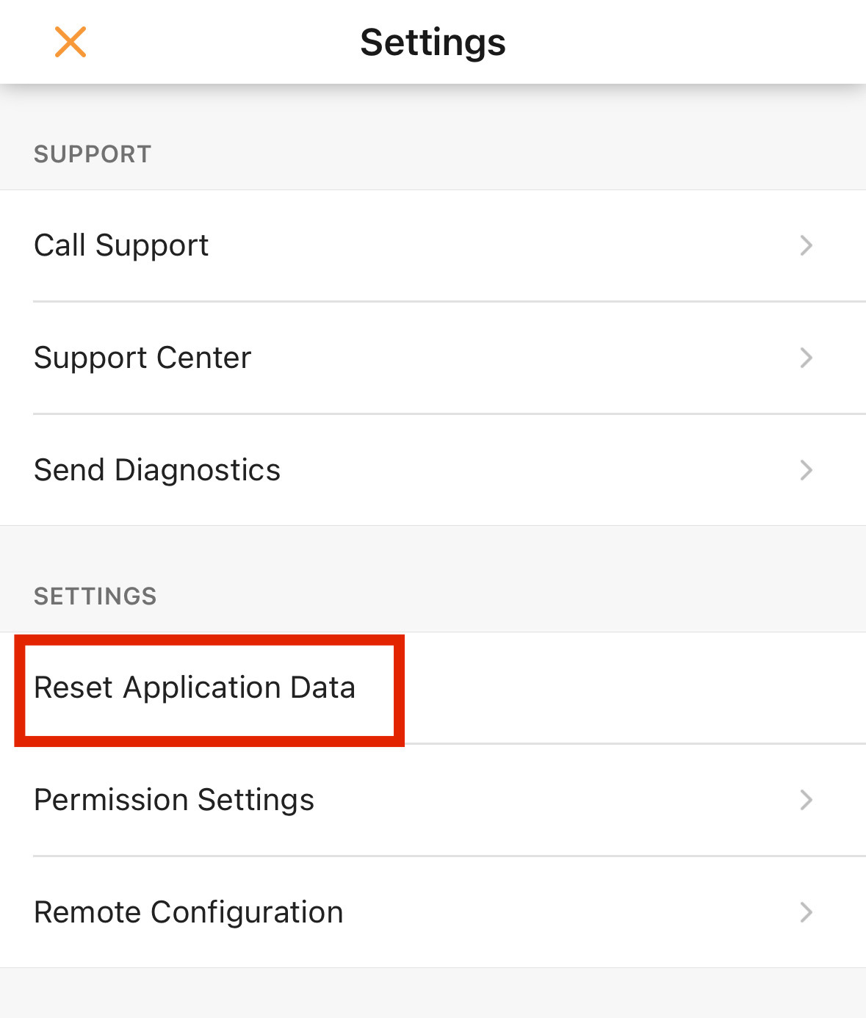
Task: Click the Permission Settings chevron icon
Action: click(x=806, y=800)
